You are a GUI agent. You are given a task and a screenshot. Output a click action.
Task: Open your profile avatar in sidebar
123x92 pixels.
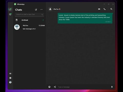(x=10, y=82)
